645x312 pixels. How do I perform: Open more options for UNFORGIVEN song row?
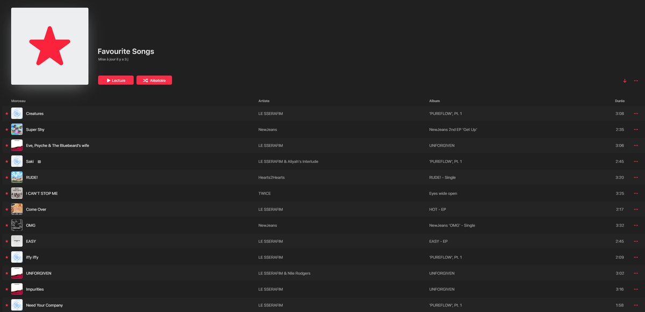click(x=636, y=273)
